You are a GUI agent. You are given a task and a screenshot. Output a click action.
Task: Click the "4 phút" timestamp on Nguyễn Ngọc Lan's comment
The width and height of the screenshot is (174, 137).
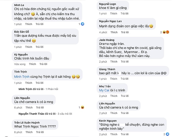(103, 32)
